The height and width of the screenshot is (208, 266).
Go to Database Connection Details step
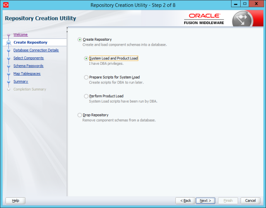point(36,50)
